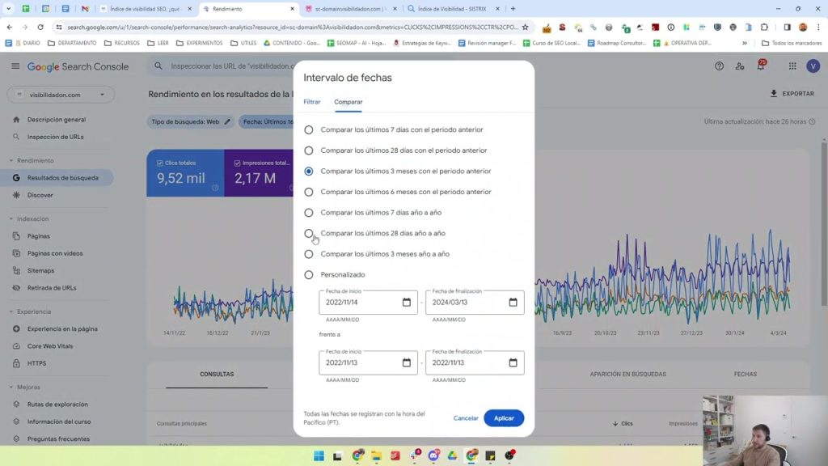Open the Search Console hamburger menu
The width and height of the screenshot is (828, 466).
[x=15, y=66]
